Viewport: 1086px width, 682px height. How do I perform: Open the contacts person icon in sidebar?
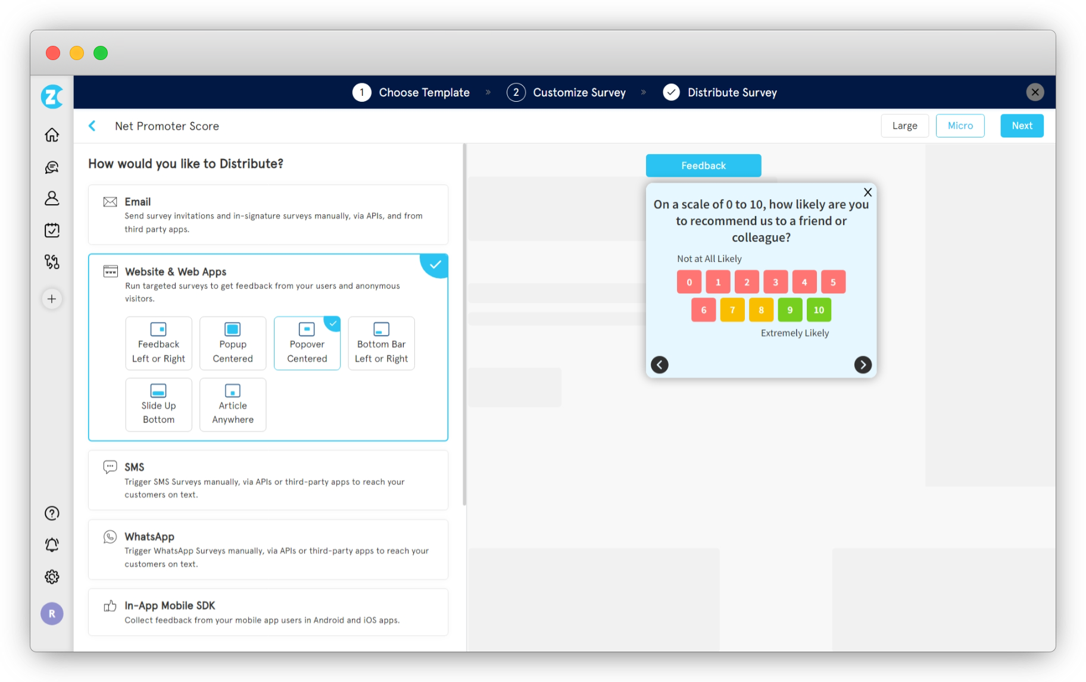tap(52, 198)
